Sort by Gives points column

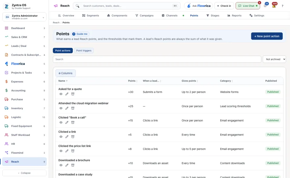190,81
